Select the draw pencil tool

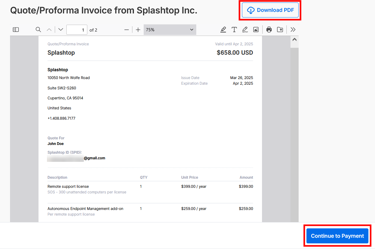(x=245, y=30)
